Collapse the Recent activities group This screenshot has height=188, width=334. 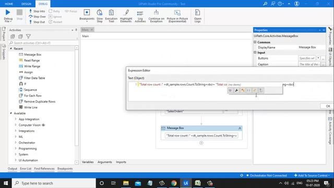[x=11, y=49]
